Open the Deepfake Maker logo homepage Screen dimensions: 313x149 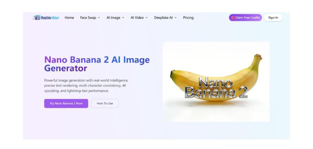pyautogui.click(x=46, y=17)
